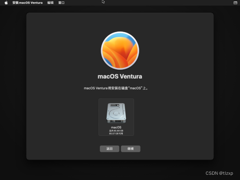Screen dimensions: 240x180
Task: Open the Apple menu
Action: [x=6, y=3]
